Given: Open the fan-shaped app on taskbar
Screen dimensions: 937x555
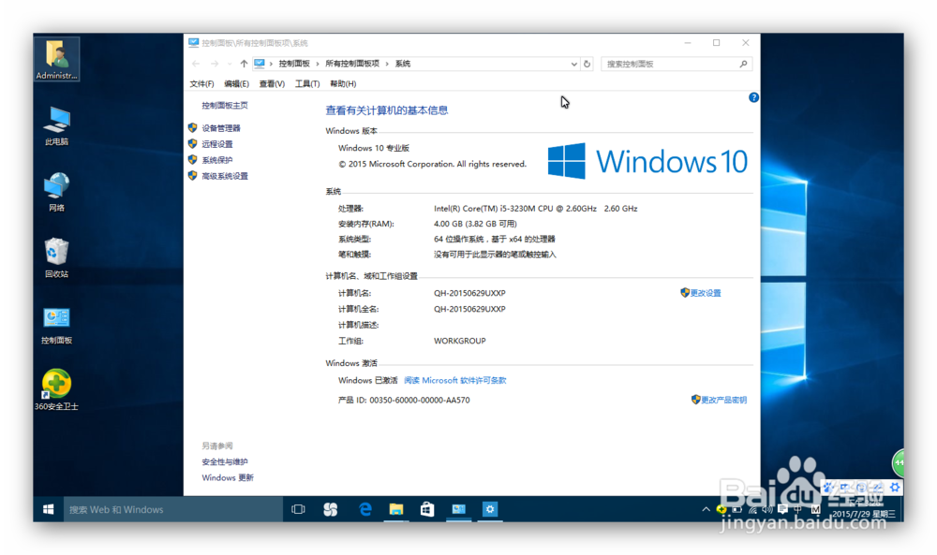Looking at the screenshot, I should pos(330,509).
